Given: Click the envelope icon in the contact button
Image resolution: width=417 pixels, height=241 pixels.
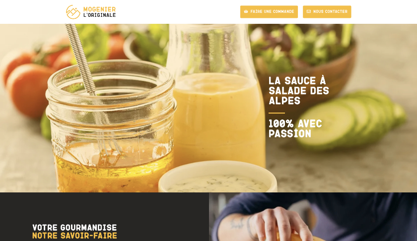Looking at the screenshot, I should (x=308, y=12).
